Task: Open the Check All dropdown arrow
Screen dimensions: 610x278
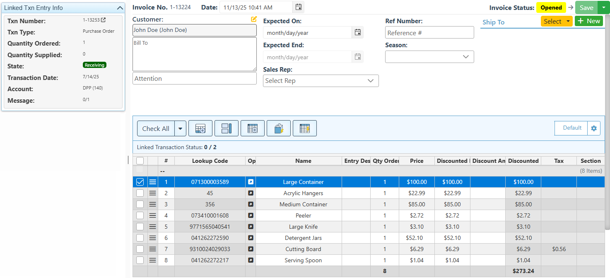Action: click(180, 128)
